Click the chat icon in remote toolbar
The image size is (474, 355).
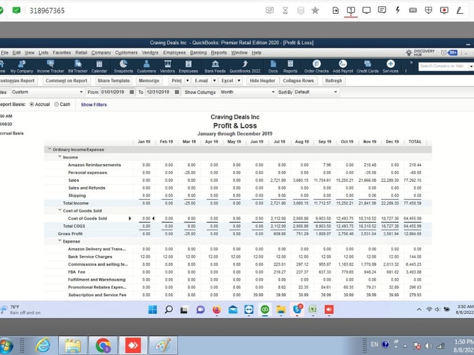382,10
